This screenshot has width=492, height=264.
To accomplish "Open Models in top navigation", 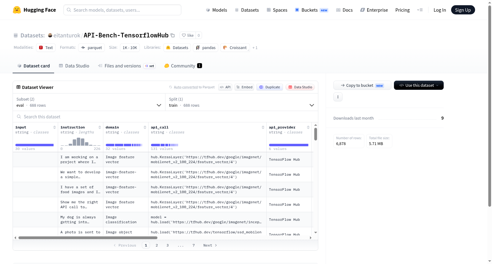I will click(x=216, y=10).
